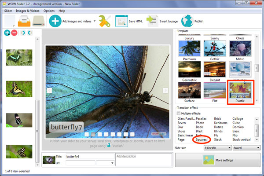Click the Url input field
264x176 pixels.
coord(81,163)
